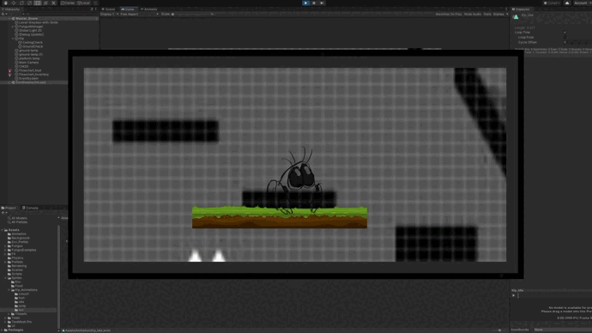Open the Account menu button

pos(580,3)
